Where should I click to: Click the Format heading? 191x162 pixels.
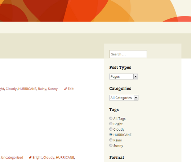117,157
